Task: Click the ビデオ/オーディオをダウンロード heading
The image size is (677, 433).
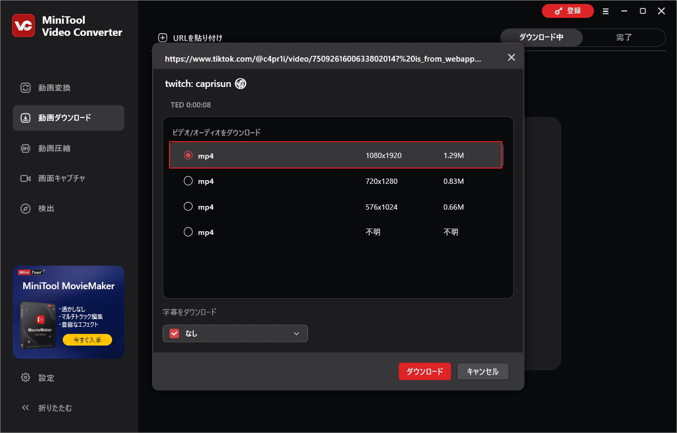Action: click(216, 133)
